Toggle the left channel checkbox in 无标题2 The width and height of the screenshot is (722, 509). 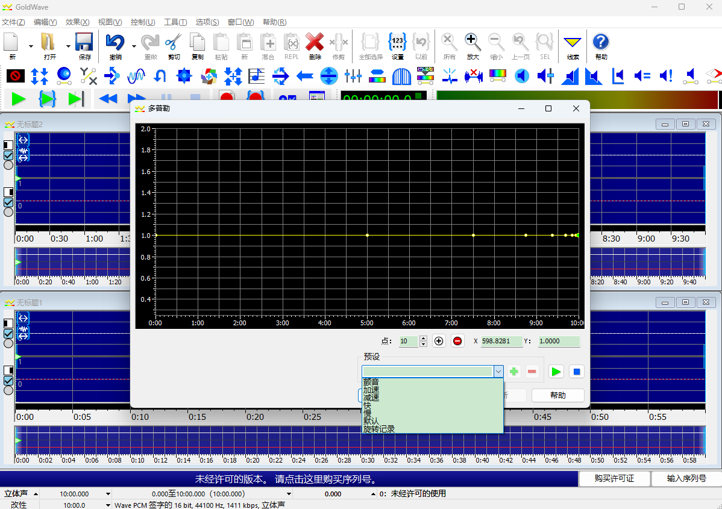click(8, 155)
